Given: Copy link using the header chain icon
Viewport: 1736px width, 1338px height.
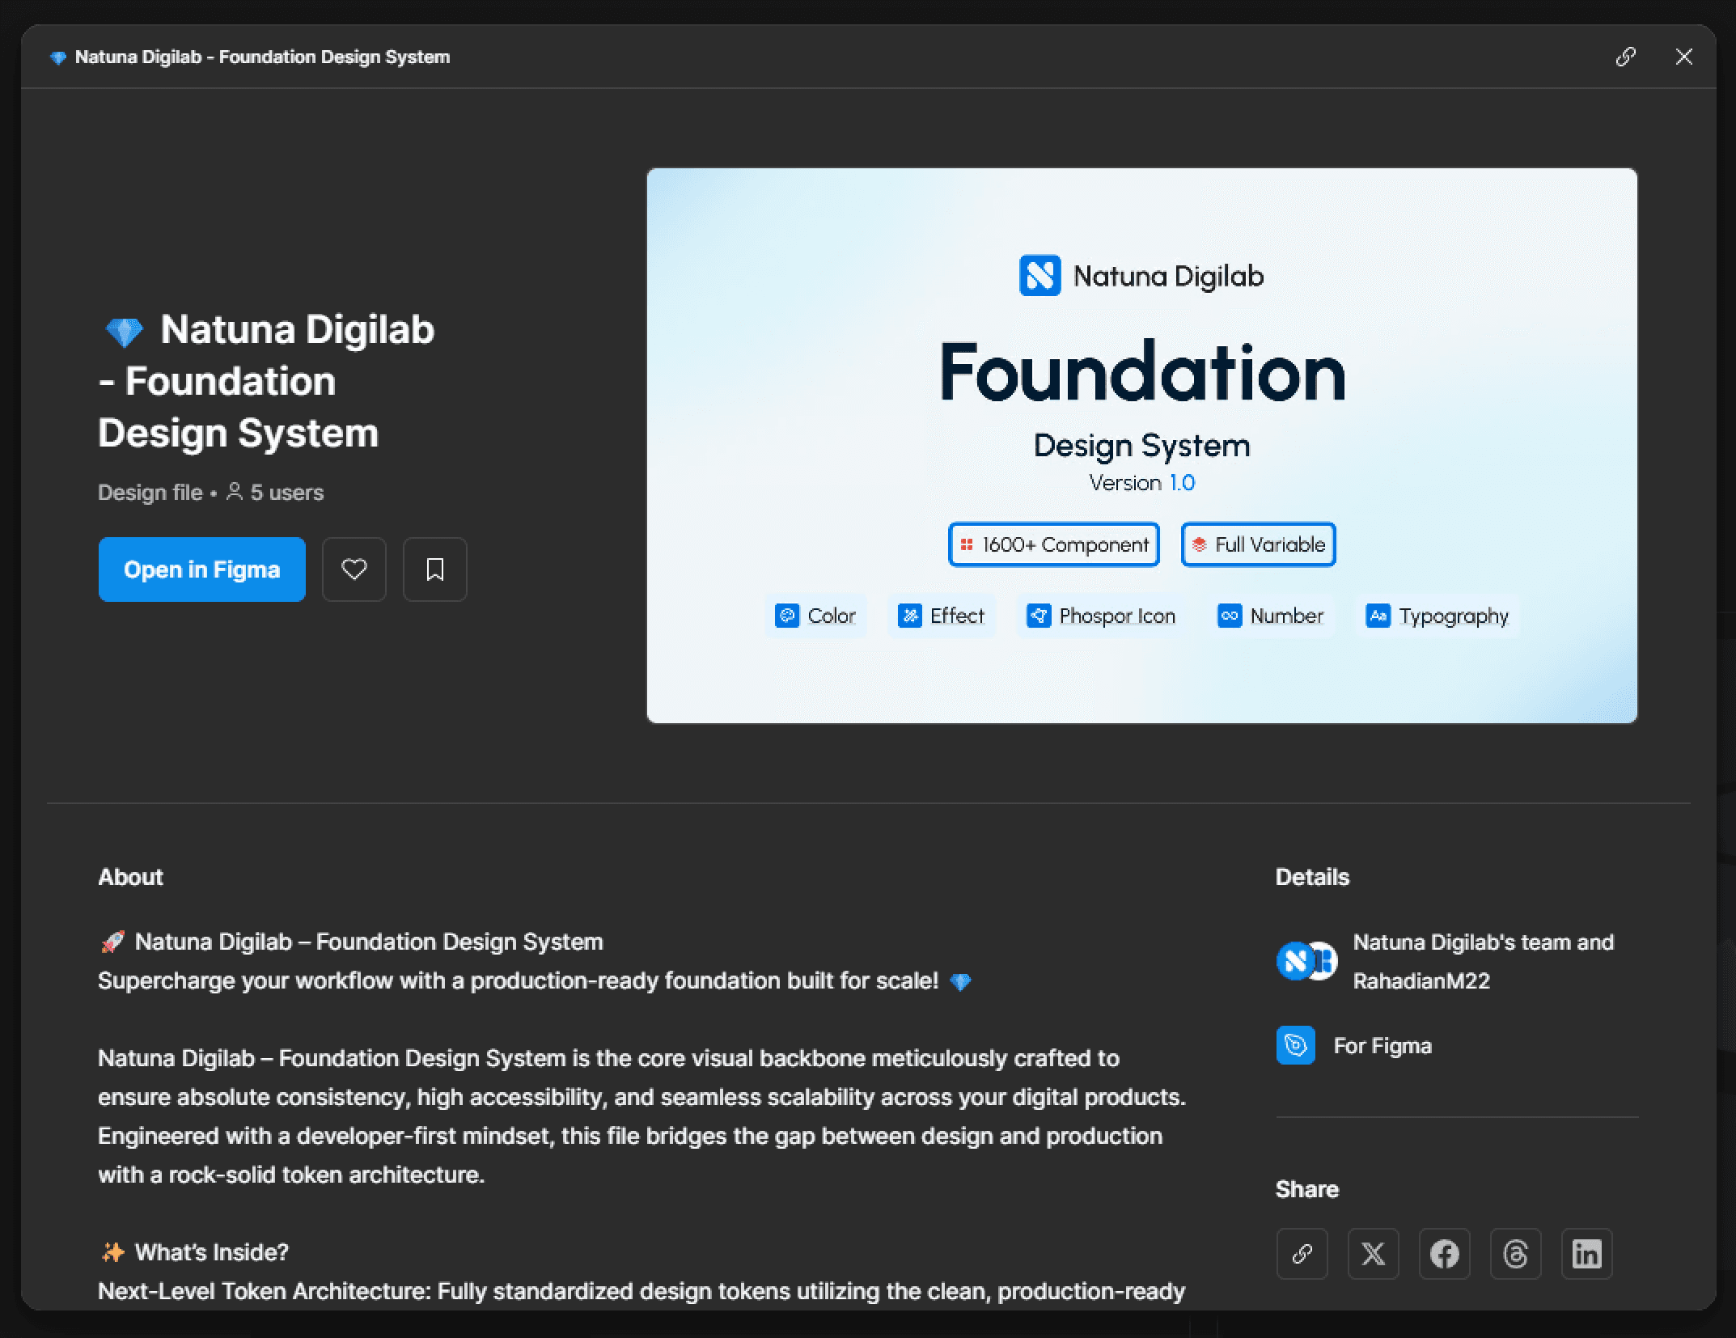Looking at the screenshot, I should (x=1625, y=57).
